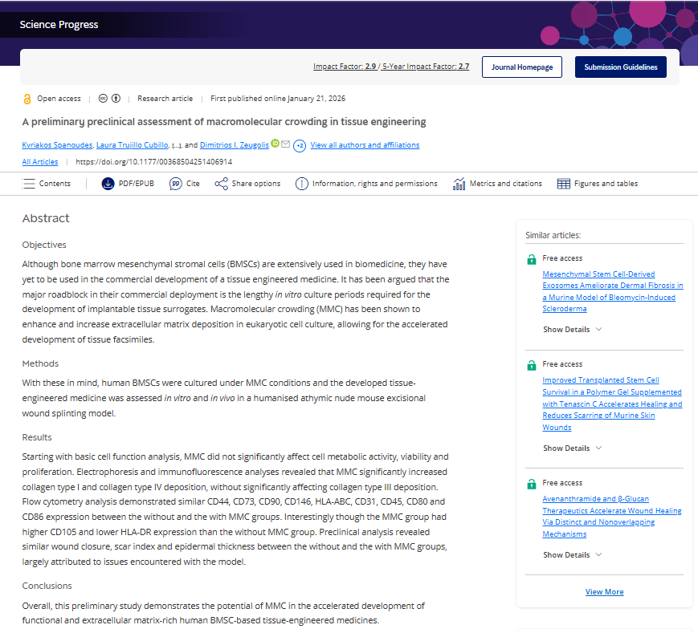Expand Show Details for Exosomes article
The height and width of the screenshot is (633, 698).
click(x=572, y=330)
